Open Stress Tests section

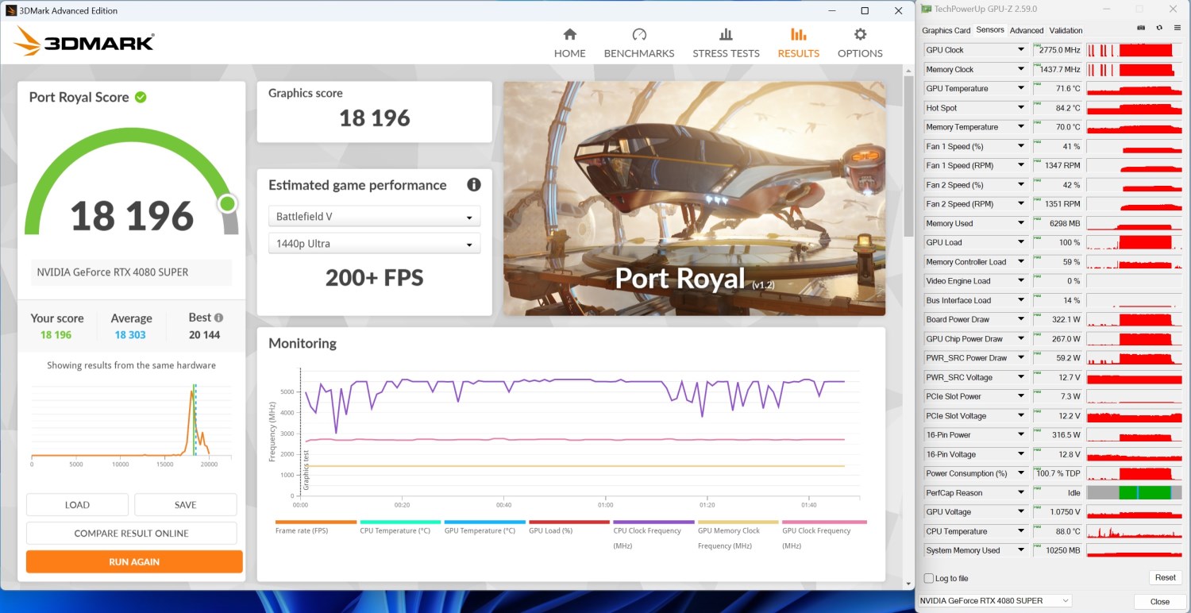click(x=726, y=43)
